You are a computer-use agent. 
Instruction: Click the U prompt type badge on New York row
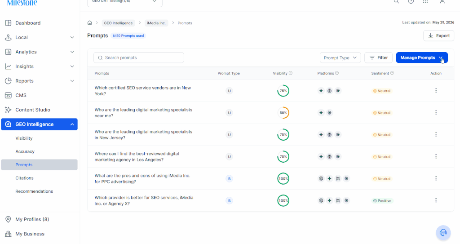pyautogui.click(x=229, y=91)
